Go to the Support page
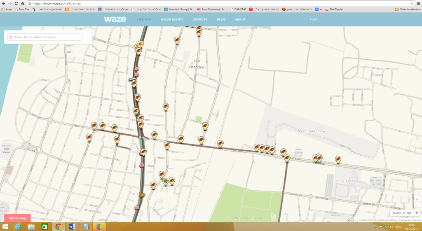422x231 pixels. click(x=200, y=19)
